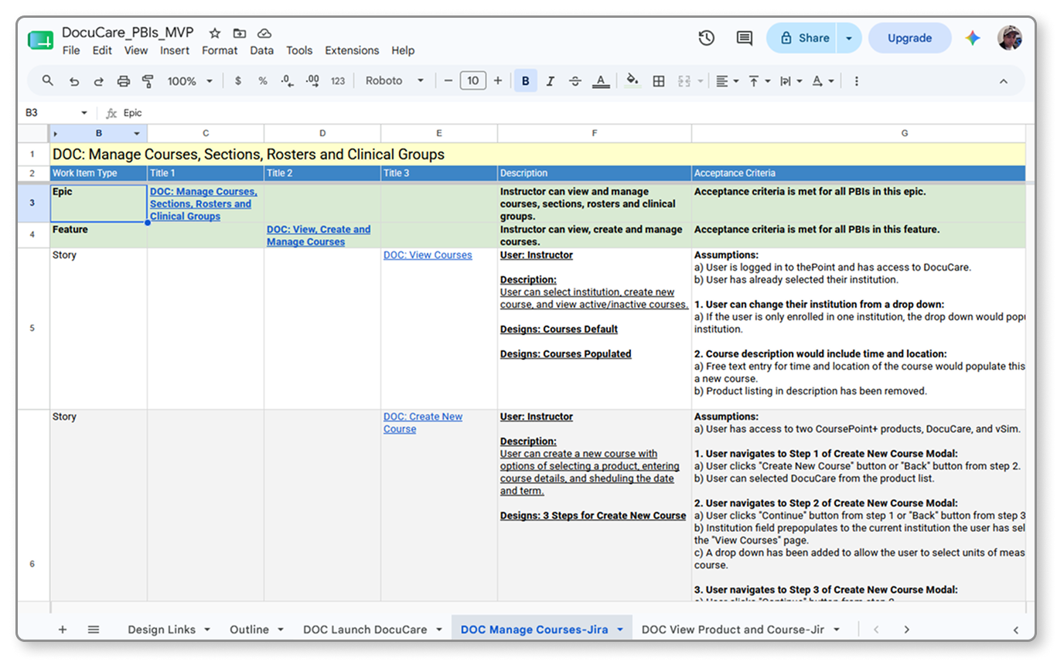Open the DOC: View Courses link

click(x=428, y=255)
